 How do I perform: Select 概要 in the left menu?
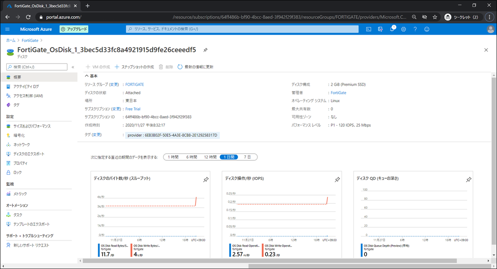[x=39, y=77]
